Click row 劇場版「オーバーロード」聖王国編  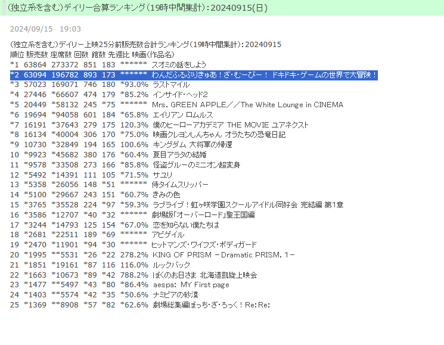[132, 215]
